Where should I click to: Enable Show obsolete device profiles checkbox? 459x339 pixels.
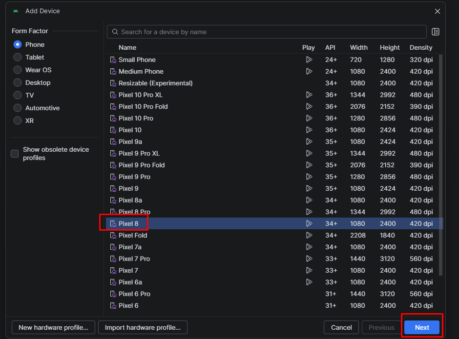pos(15,154)
